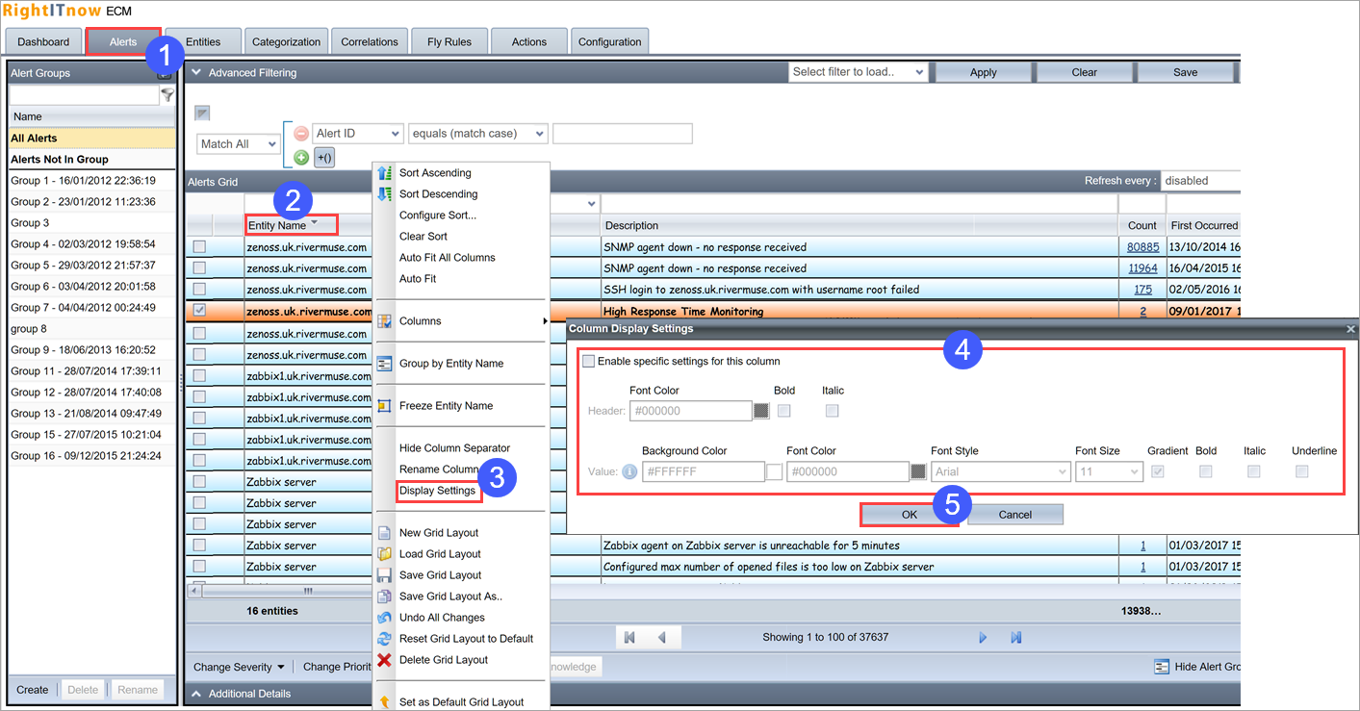Check the first SNMP agent down row checkbox
Viewport: 1360px width, 711px height.
[199, 247]
